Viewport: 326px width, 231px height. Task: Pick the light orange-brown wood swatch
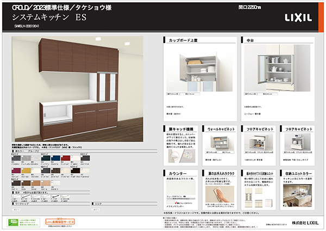point(36,183)
